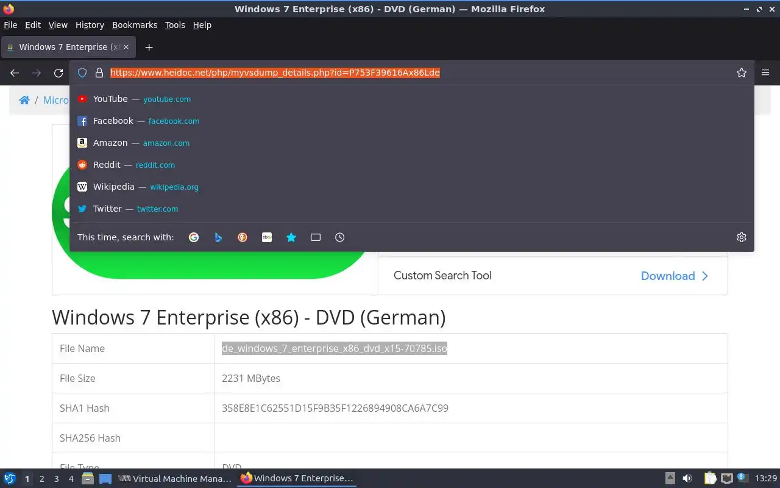Open the Help menu
780x488 pixels.
click(202, 25)
